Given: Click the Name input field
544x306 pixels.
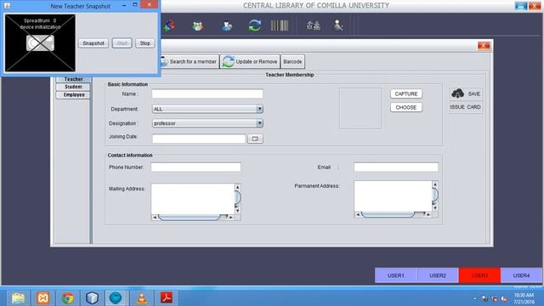Looking at the screenshot, I should point(207,94).
